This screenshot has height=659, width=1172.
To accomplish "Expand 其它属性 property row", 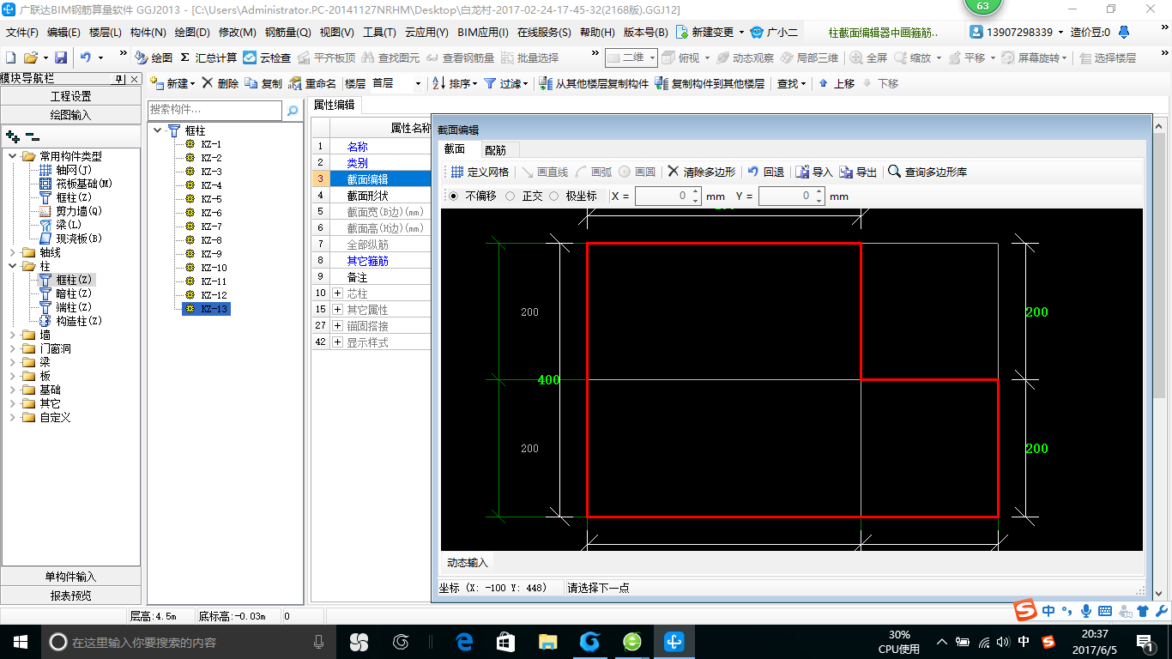I will click(x=337, y=310).
